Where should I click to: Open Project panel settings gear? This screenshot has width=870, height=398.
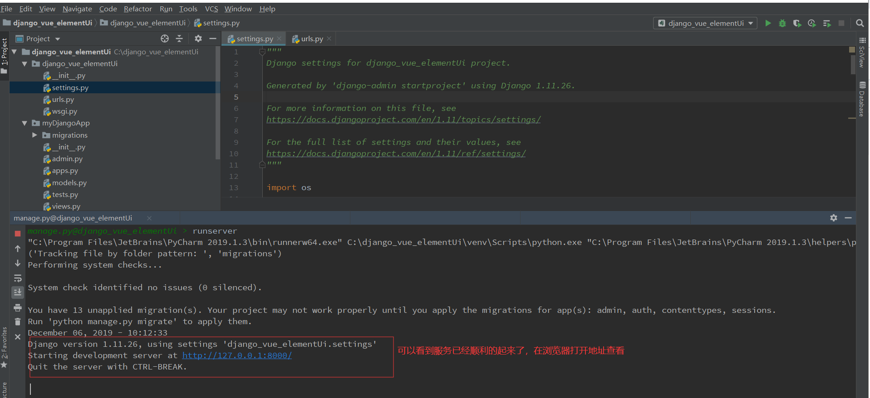click(x=198, y=38)
